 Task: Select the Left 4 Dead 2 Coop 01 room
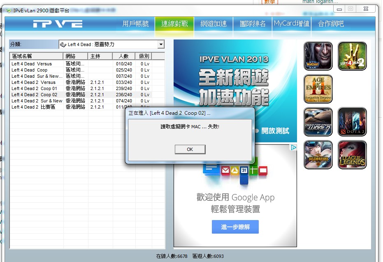click(x=81, y=88)
